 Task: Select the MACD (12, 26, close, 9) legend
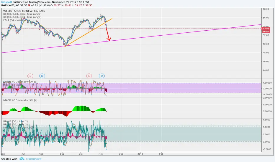[x=18, y=127]
